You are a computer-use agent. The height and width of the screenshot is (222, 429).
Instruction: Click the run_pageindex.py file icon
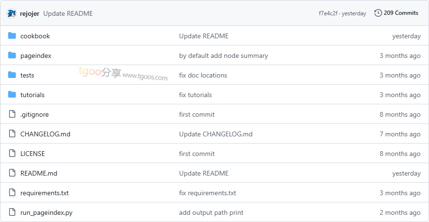(x=12, y=212)
